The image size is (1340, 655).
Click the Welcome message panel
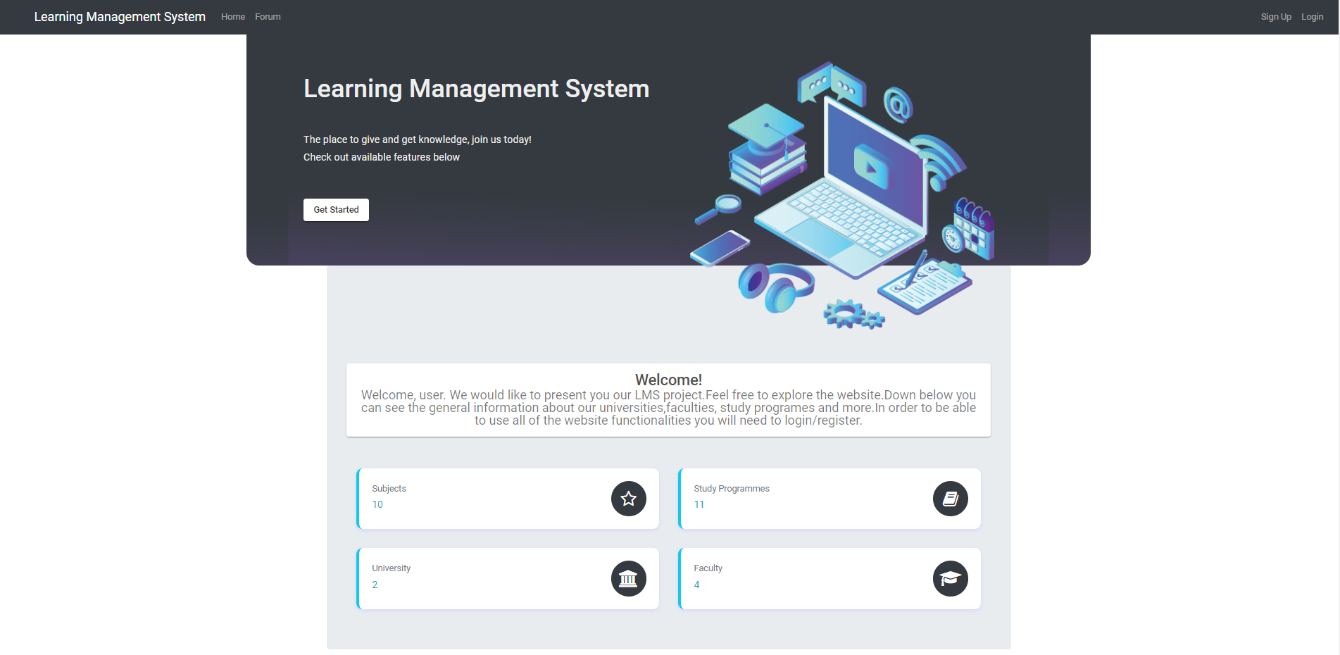click(x=668, y=400)
